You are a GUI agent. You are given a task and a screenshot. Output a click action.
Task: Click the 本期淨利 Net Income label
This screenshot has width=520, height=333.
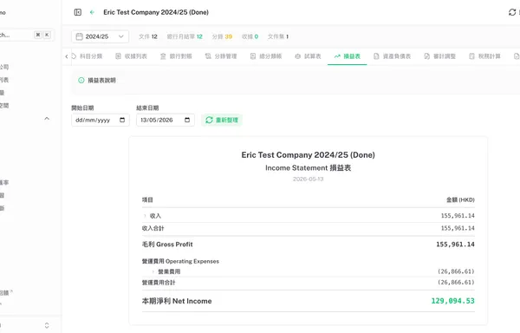click(177, 301)
